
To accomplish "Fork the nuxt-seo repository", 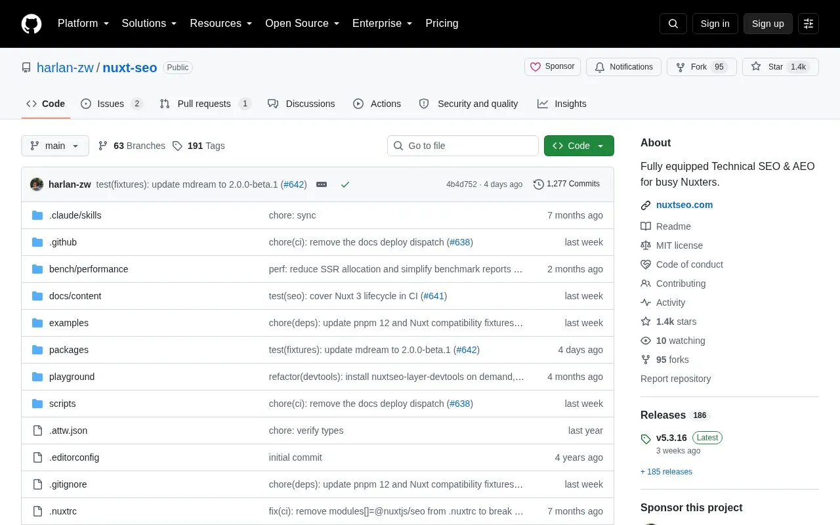I will 702,67.
